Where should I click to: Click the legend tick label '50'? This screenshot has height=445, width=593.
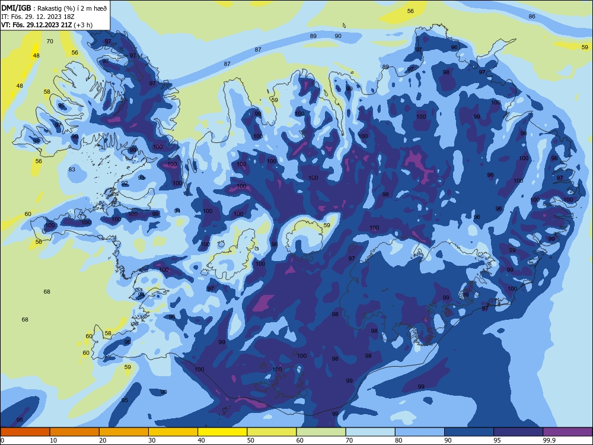tap(251, 440)
